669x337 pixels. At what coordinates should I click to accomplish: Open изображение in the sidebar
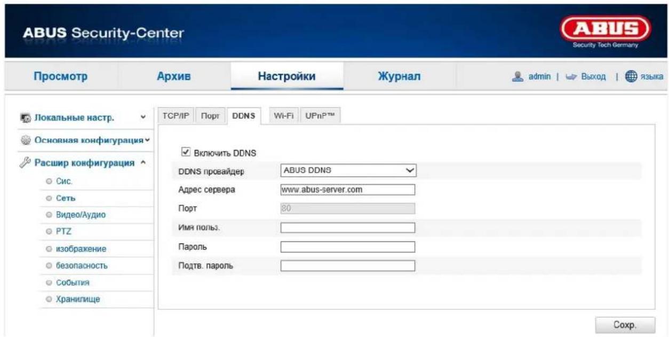81,249
